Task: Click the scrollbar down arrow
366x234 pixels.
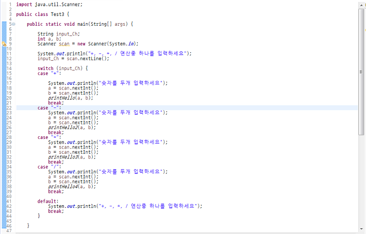Action: 361,229
